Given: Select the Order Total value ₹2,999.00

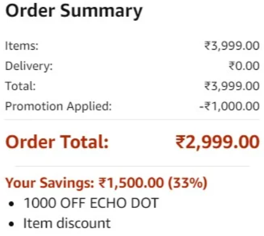Looking at the screenshot, I should [217, 142].
